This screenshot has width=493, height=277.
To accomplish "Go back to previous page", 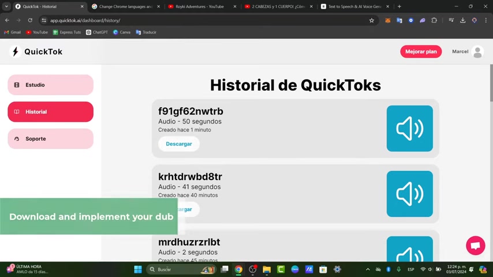I will pyautogui.click(x=7, y=20).
